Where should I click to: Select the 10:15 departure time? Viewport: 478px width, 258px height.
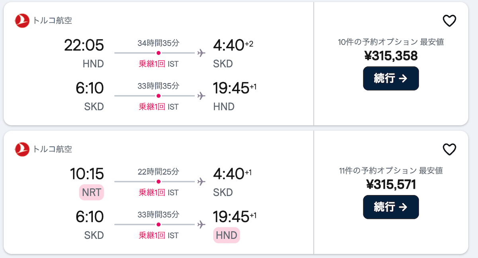tap(87, 174)
